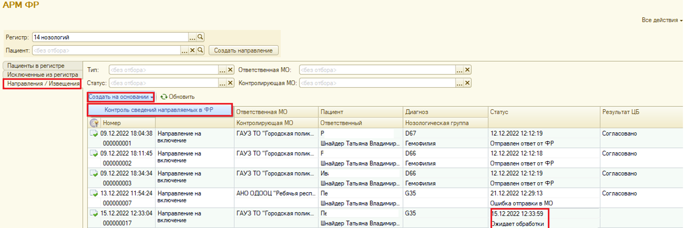The image size is (684, 228).
Task: Open the Контролирующая МО selection via ellipsis button
Action: [459, 83]
